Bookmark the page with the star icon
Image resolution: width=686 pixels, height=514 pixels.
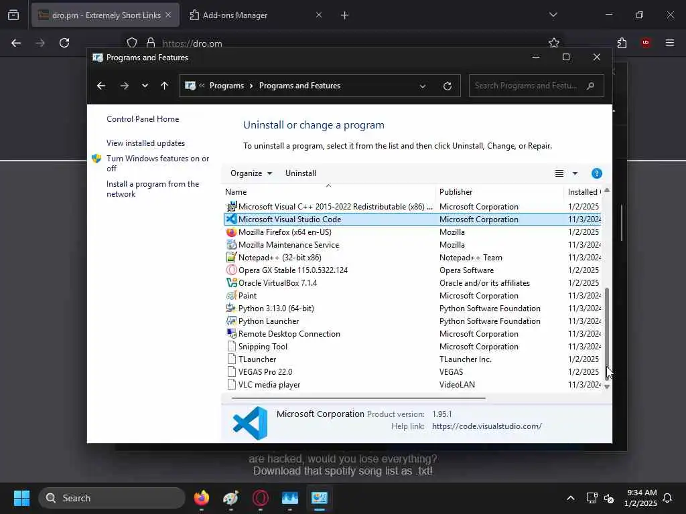(554, 43)
